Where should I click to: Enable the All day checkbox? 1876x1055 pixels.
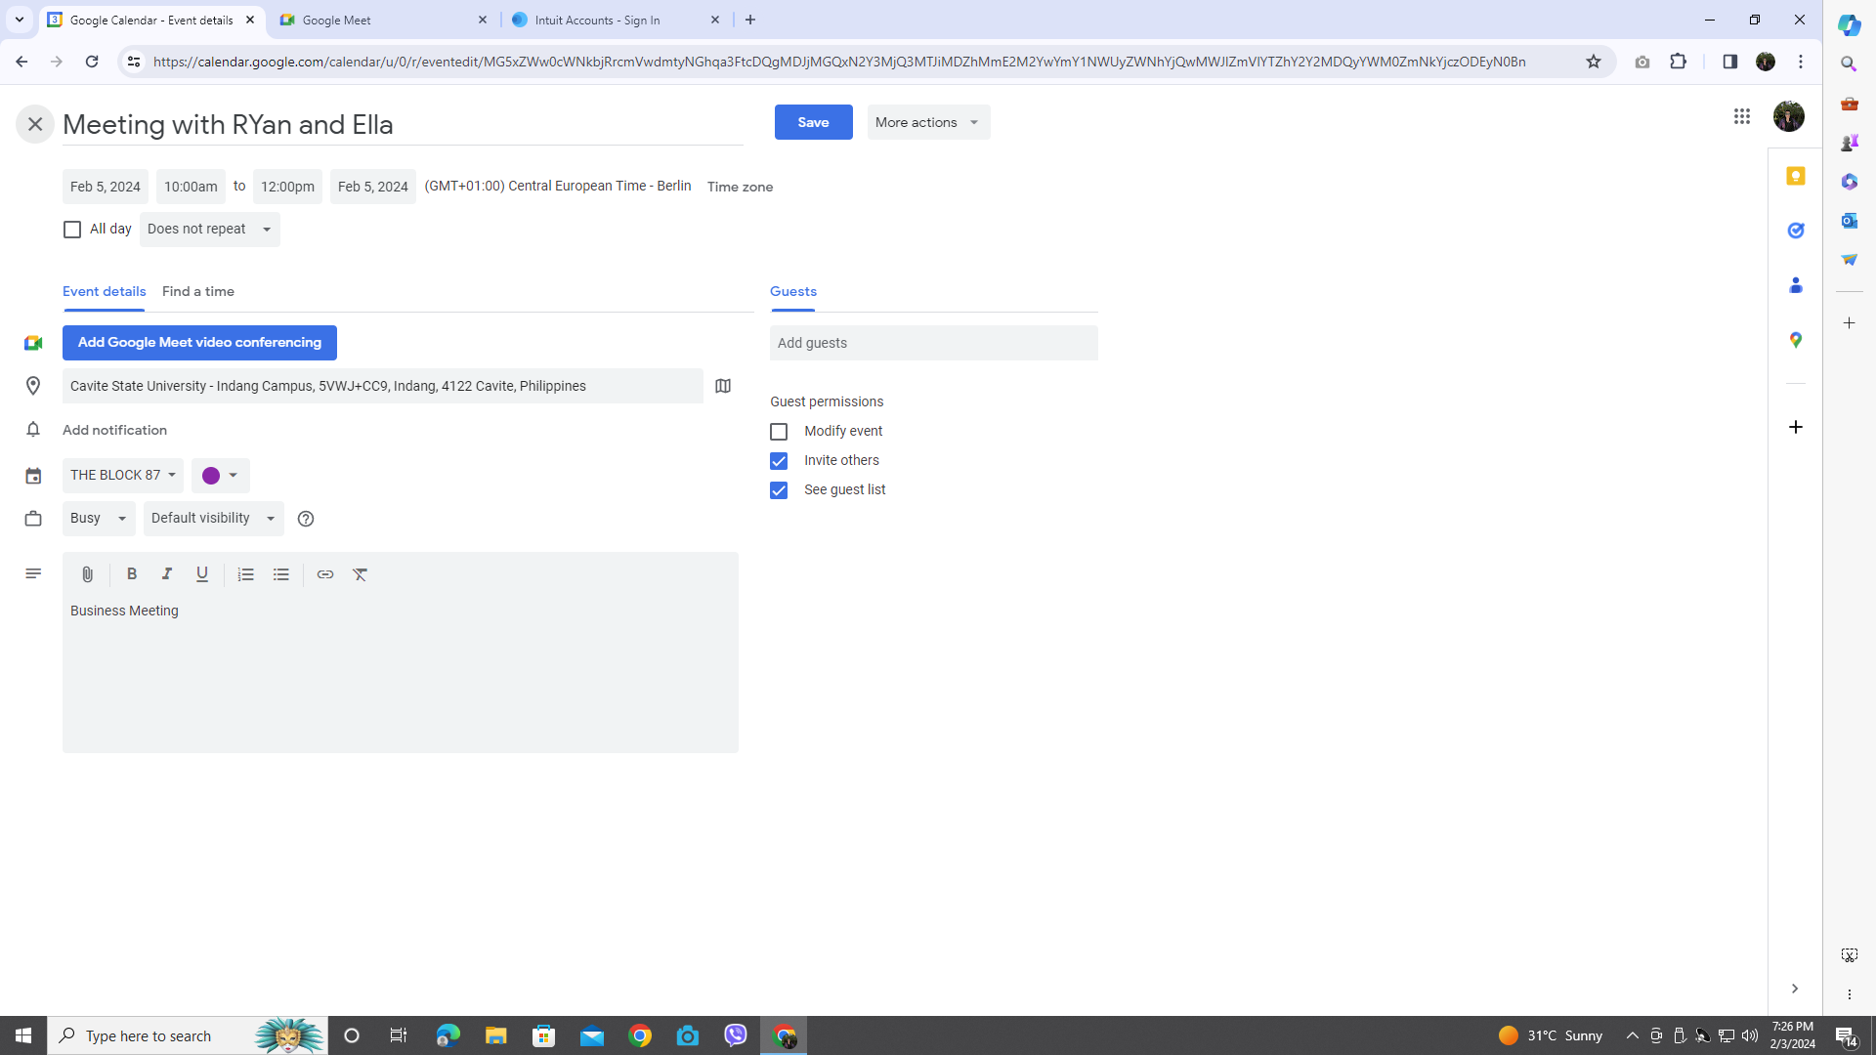tap(72, 230)
